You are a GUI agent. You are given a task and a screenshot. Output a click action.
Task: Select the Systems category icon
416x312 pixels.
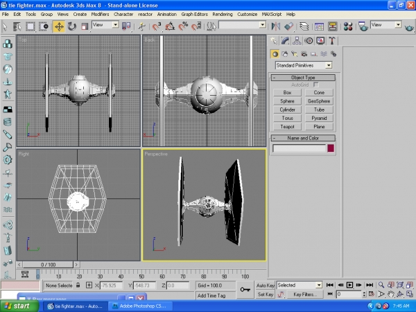tap(333, 54)
